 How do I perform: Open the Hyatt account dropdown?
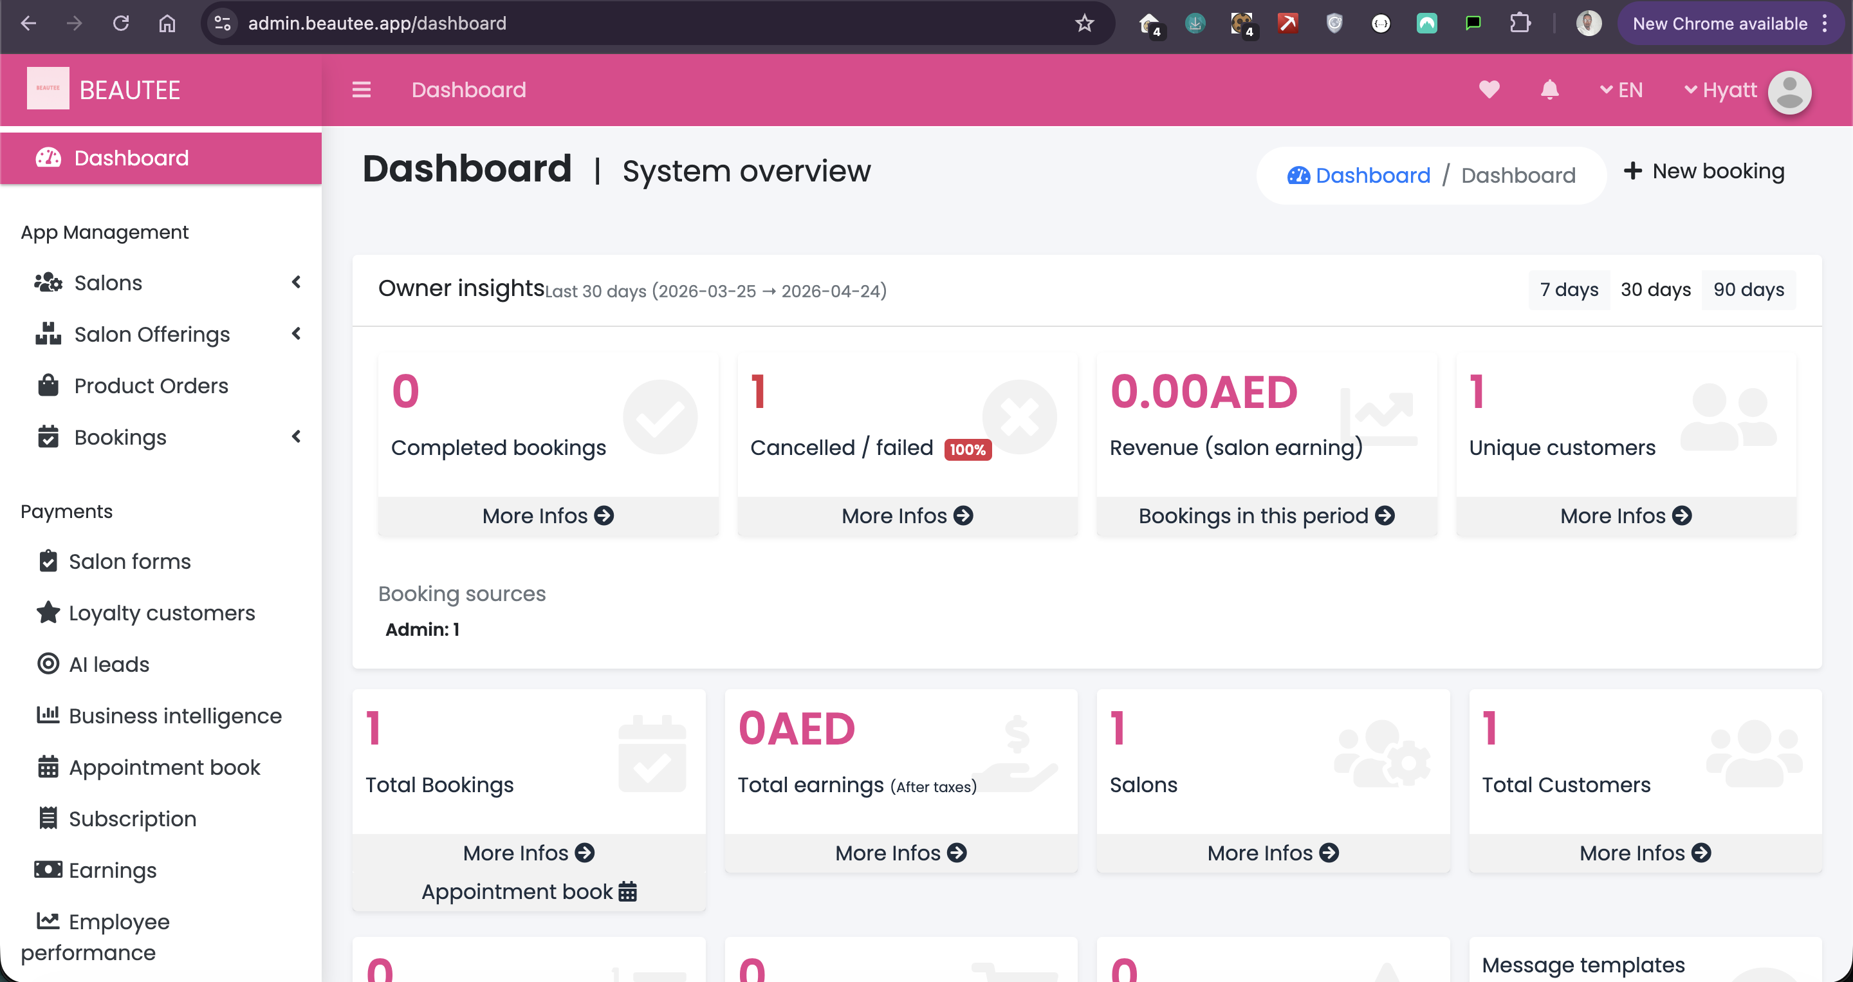[x=1720, y=90]
